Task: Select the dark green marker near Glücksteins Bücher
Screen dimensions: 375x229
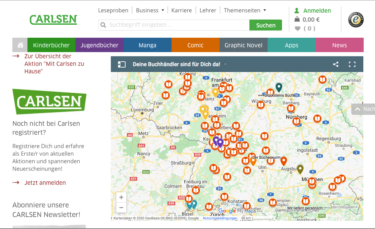Action: pyautogui.click(x=279, y=87)
